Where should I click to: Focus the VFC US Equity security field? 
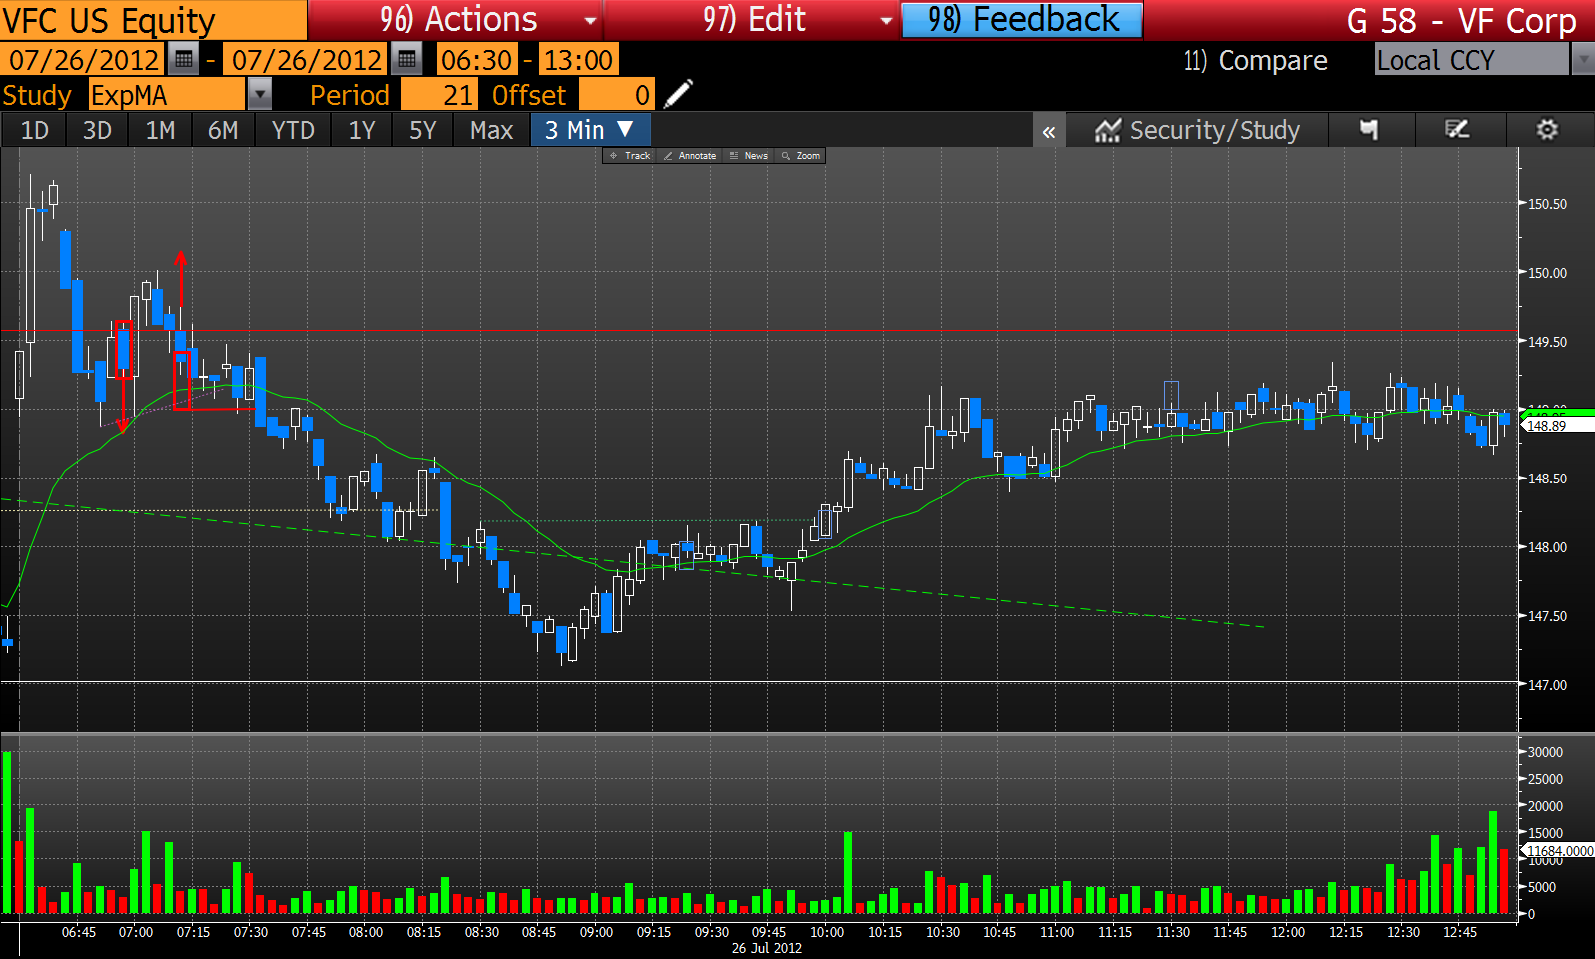(154, 20)
